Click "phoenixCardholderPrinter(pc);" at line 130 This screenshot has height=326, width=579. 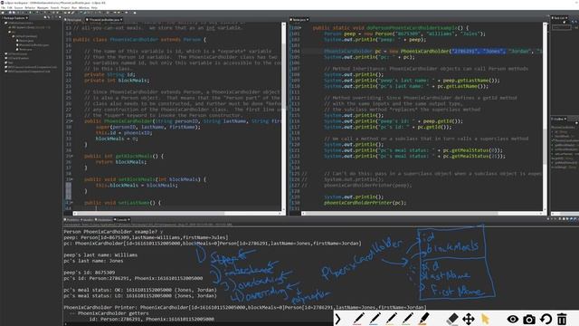pyautogui.click(x=365, y=203)
